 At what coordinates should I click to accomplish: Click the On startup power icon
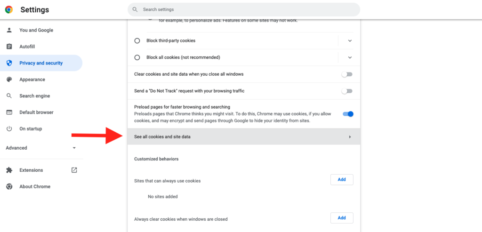click(x=9, y=129)
